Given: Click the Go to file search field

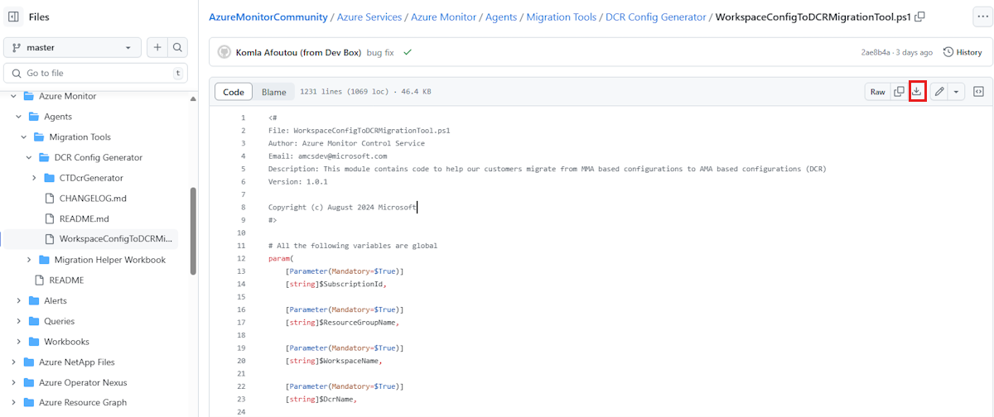Looking at the screenshot, I should coord(95,73).
